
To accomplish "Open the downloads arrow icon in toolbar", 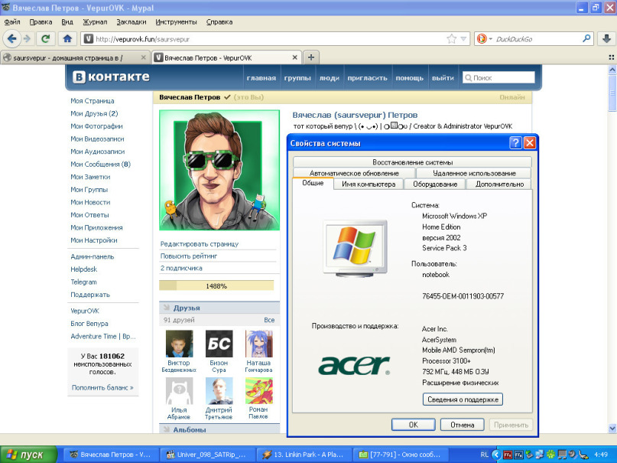I will click(x=606, y=38).
